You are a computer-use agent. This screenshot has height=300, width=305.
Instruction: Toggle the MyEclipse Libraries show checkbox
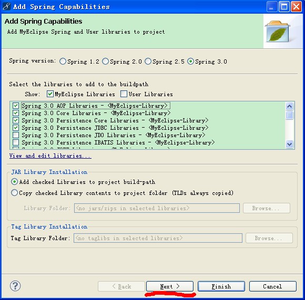[50, 94]
